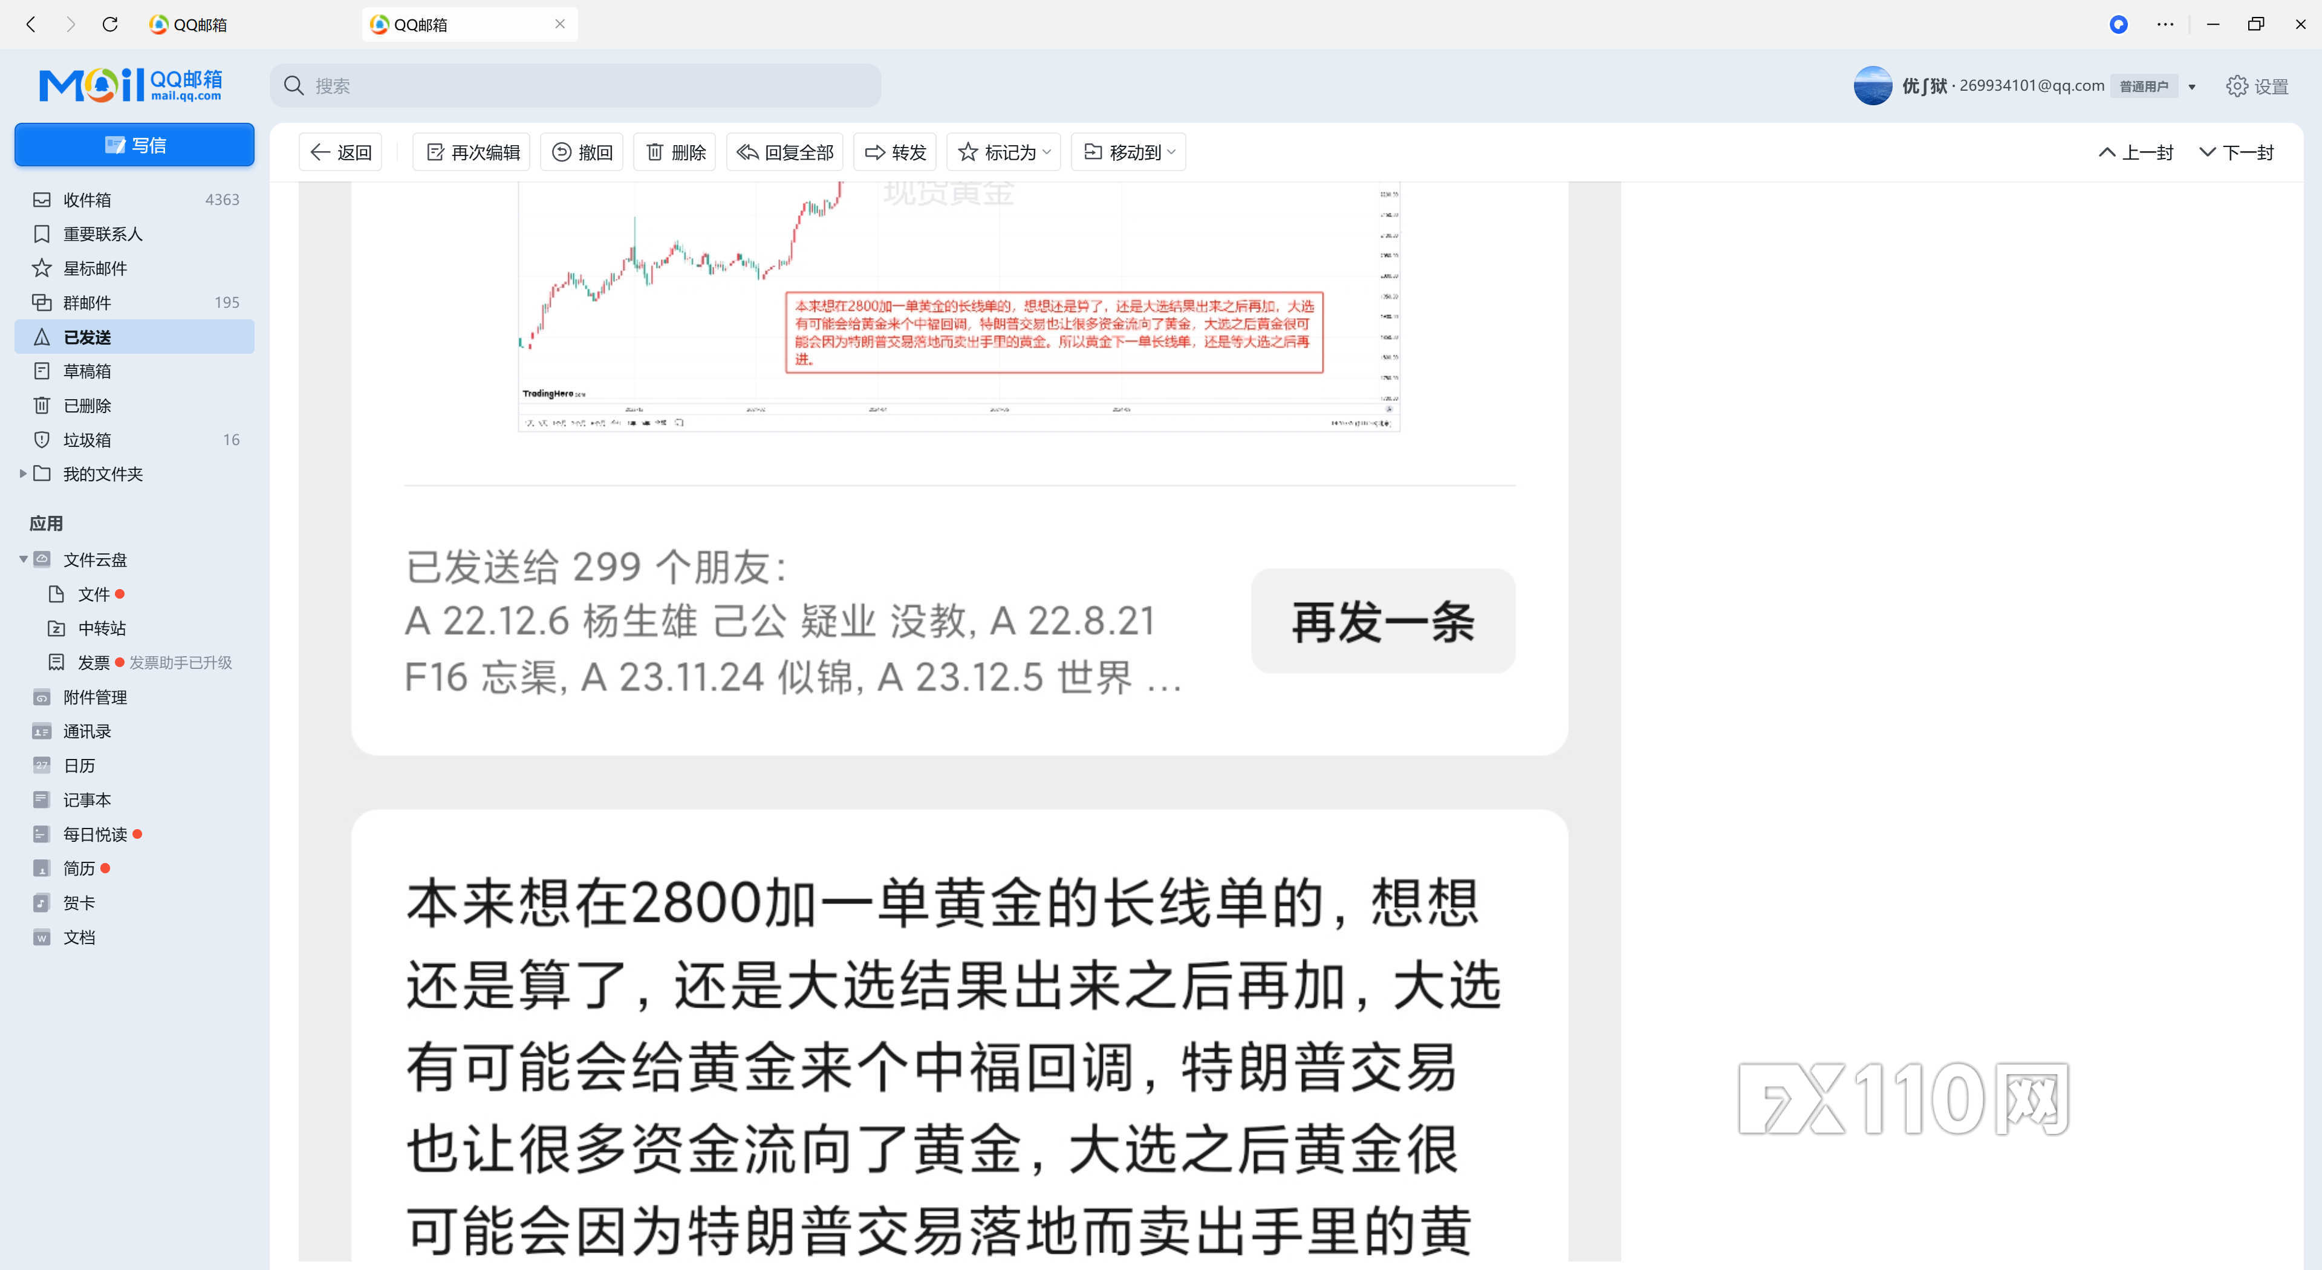Open the 收件箱 inbox folder

(x=134, y=199)
